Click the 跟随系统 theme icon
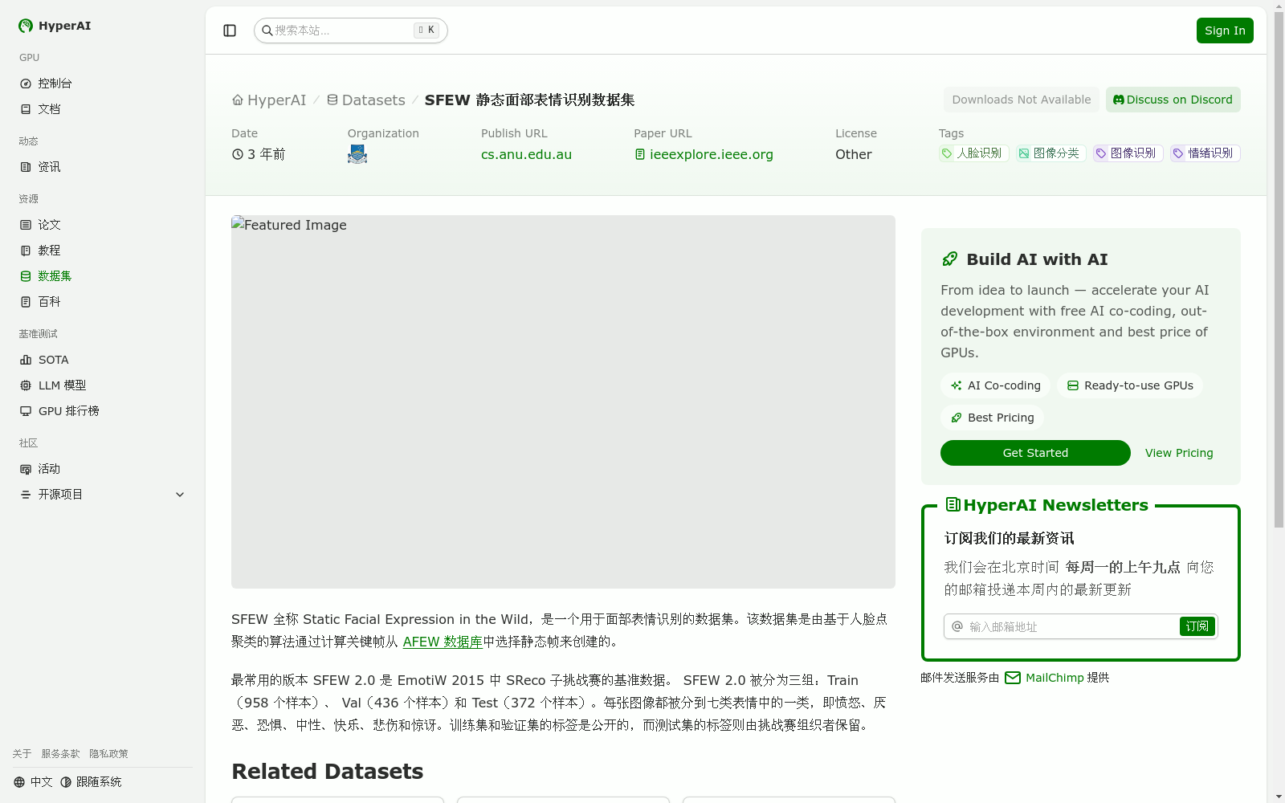The height and width of the screenshot is (803, 1285). click(x=66, y=782)
